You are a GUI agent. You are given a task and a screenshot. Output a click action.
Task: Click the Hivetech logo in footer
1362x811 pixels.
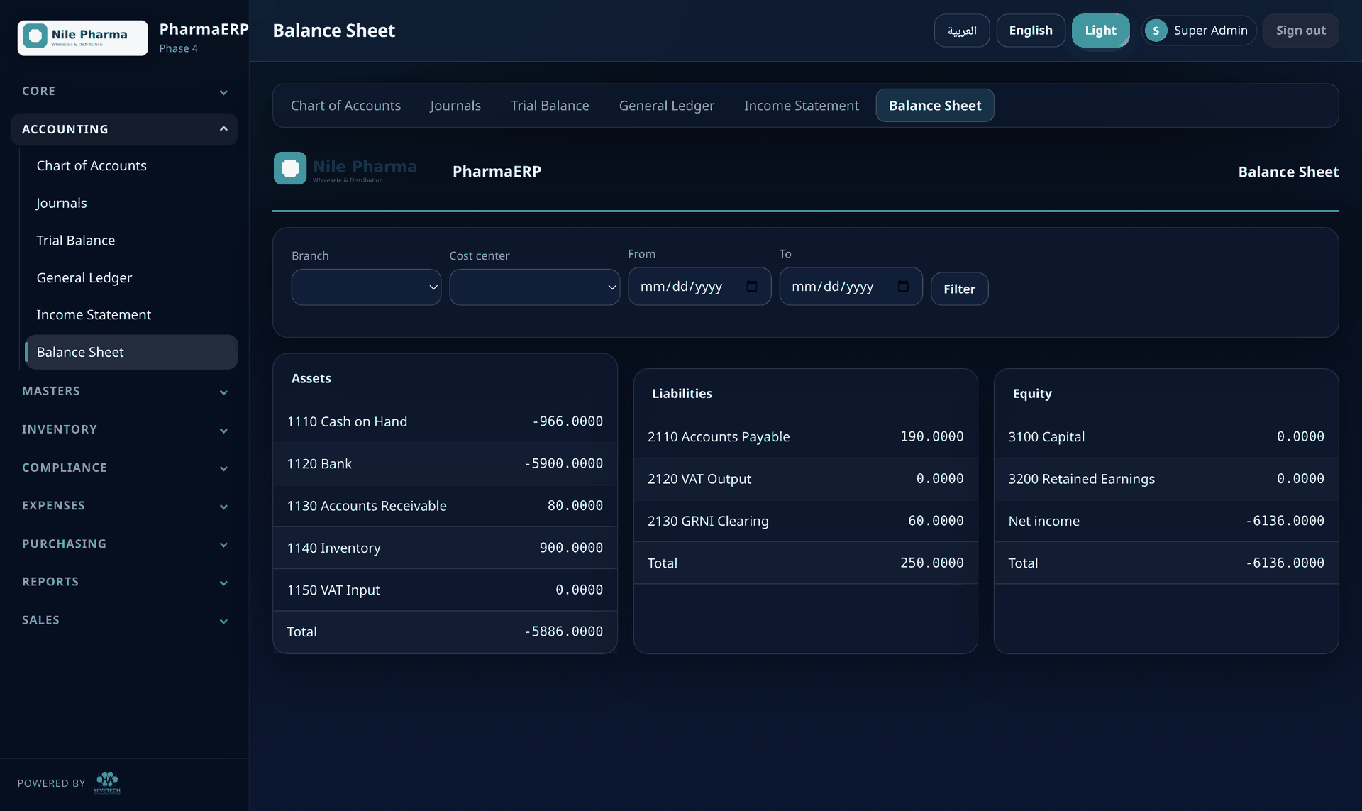point(107,783)
